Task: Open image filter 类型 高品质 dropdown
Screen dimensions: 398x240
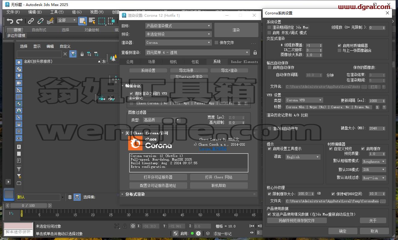Action: pyautogui.click(x=161, y=120)
